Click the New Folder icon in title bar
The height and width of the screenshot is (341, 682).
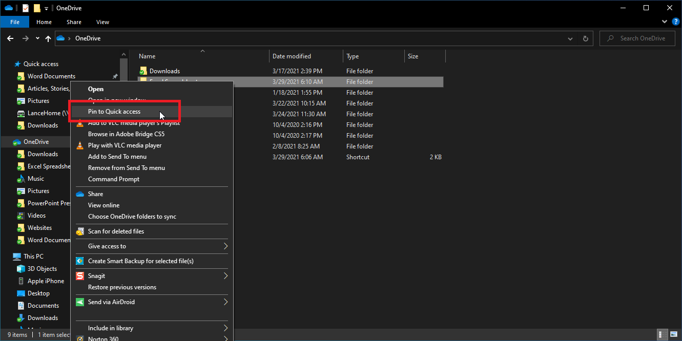pyautogui.click(x=37, y=8)
